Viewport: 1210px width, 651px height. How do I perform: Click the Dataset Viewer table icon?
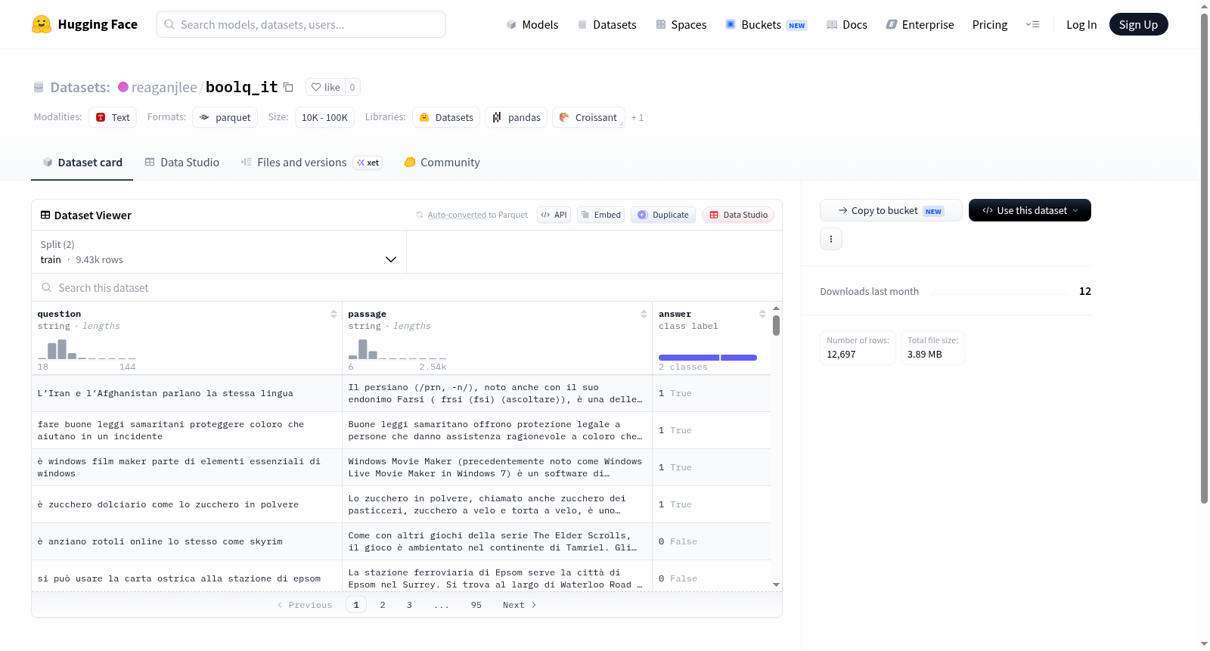(45, 215)
